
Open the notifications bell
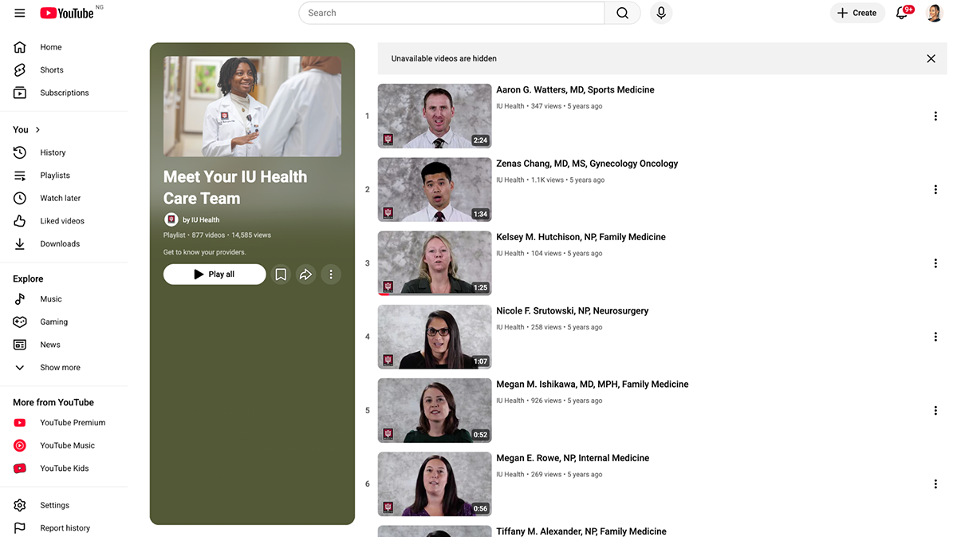pos(900,13)
